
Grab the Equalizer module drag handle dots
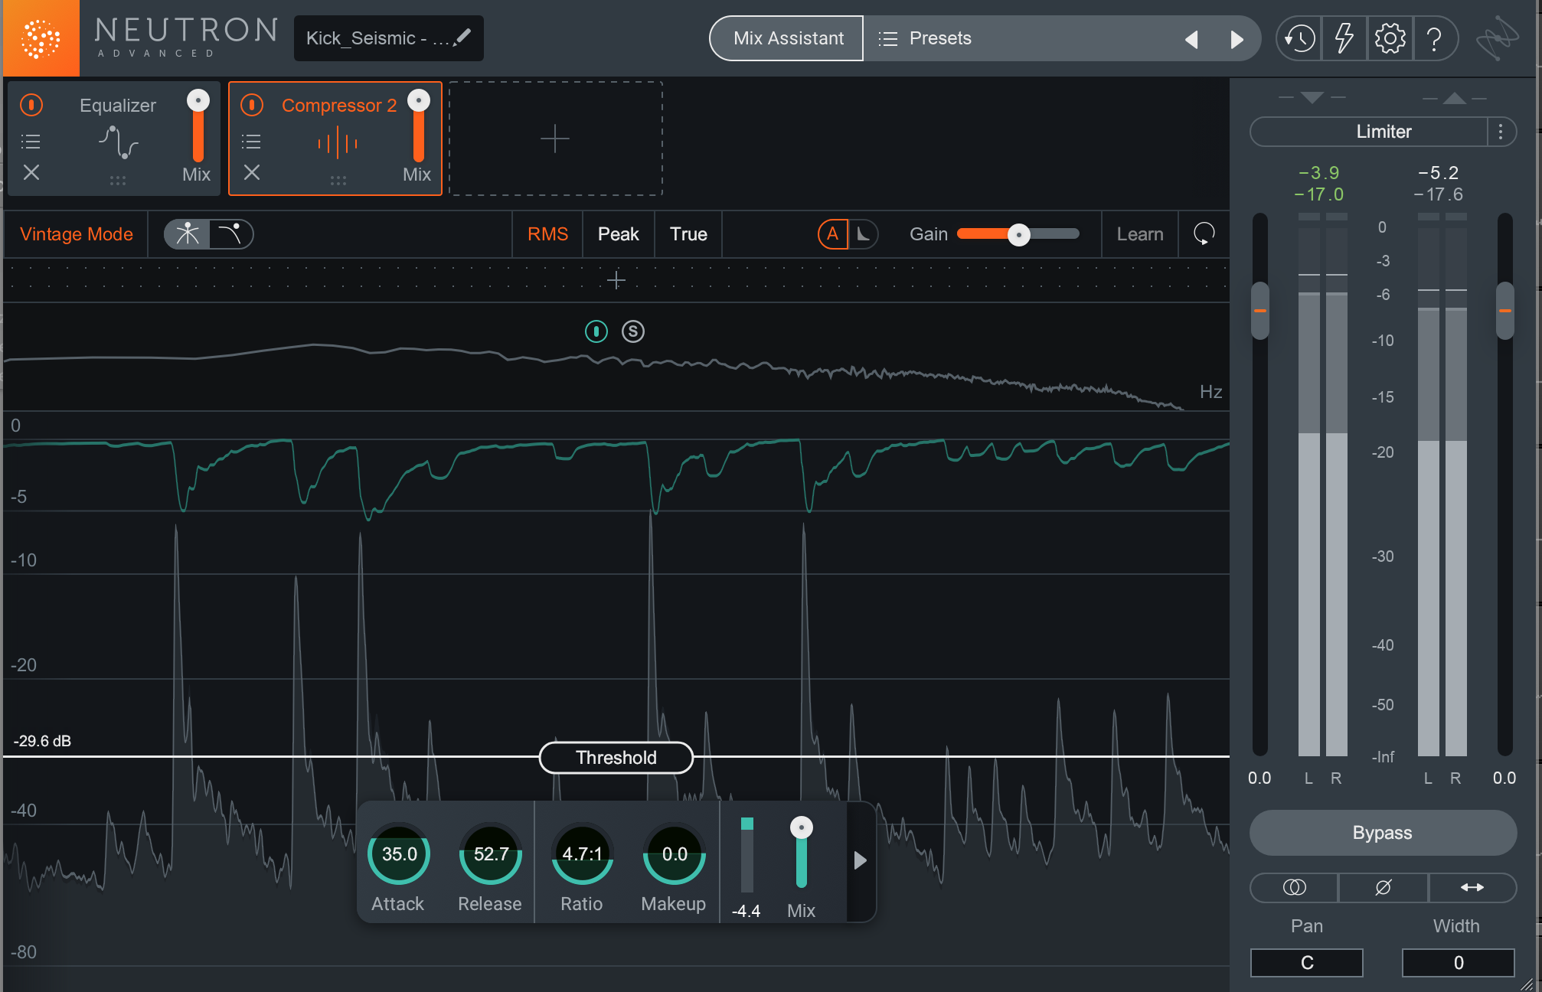tap(117, 181)
